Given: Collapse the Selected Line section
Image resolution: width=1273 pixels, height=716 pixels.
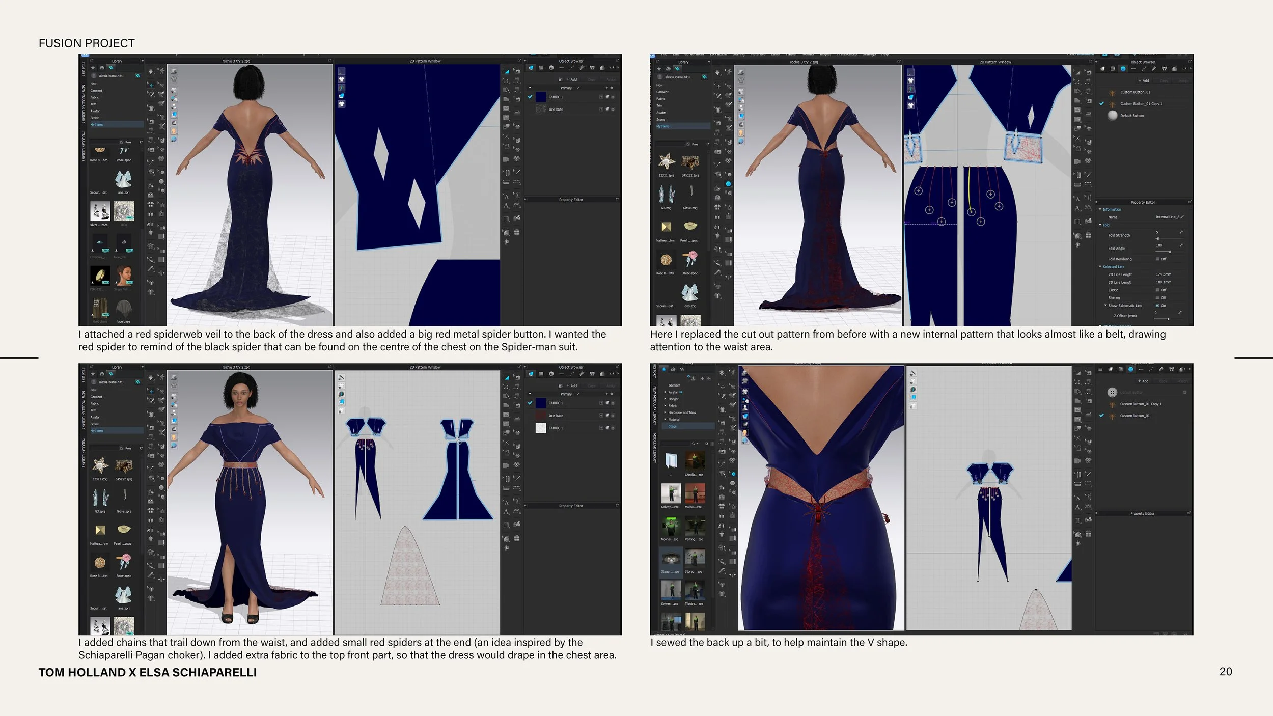Looking at the screenshot, I should point(1100,267).
